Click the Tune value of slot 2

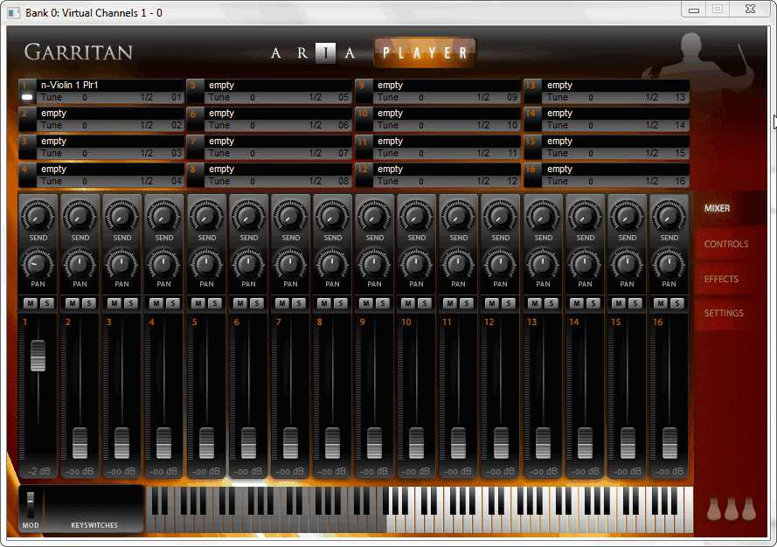point(84,126)
